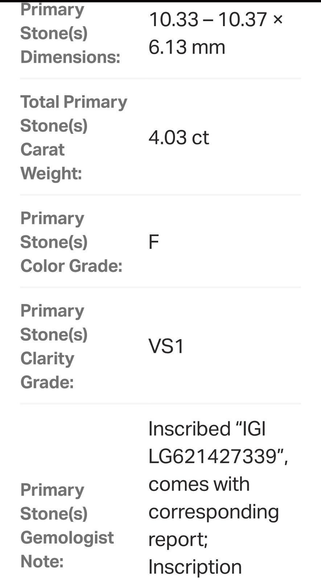The height and width of the screenshot is (581, 321).
Task: Select the Primary Stone(s) Dimensions label
Action: (x=70, y=34)
